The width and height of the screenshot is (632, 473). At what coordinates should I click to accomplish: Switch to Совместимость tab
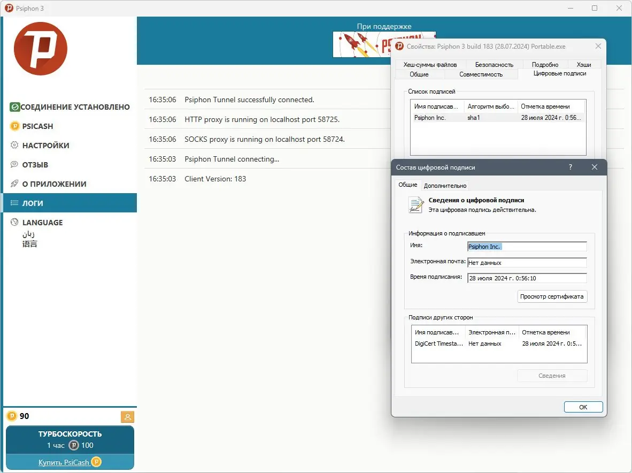tap(481, 74)
